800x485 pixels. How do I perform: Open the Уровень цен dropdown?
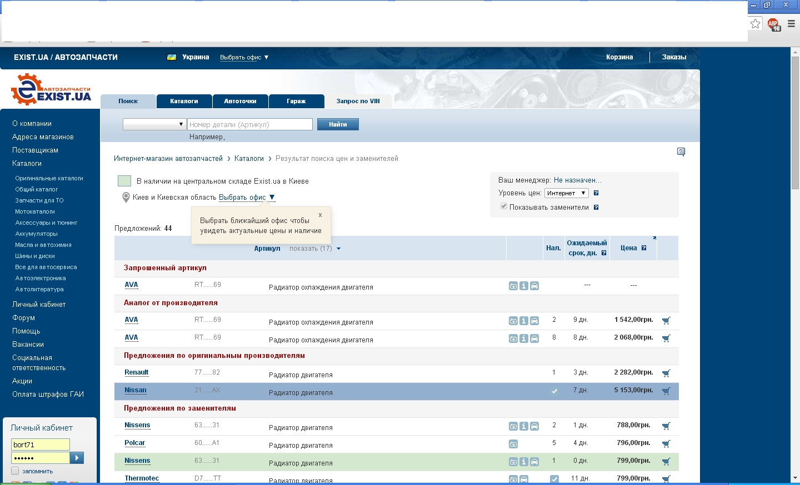tap(566, 193)
